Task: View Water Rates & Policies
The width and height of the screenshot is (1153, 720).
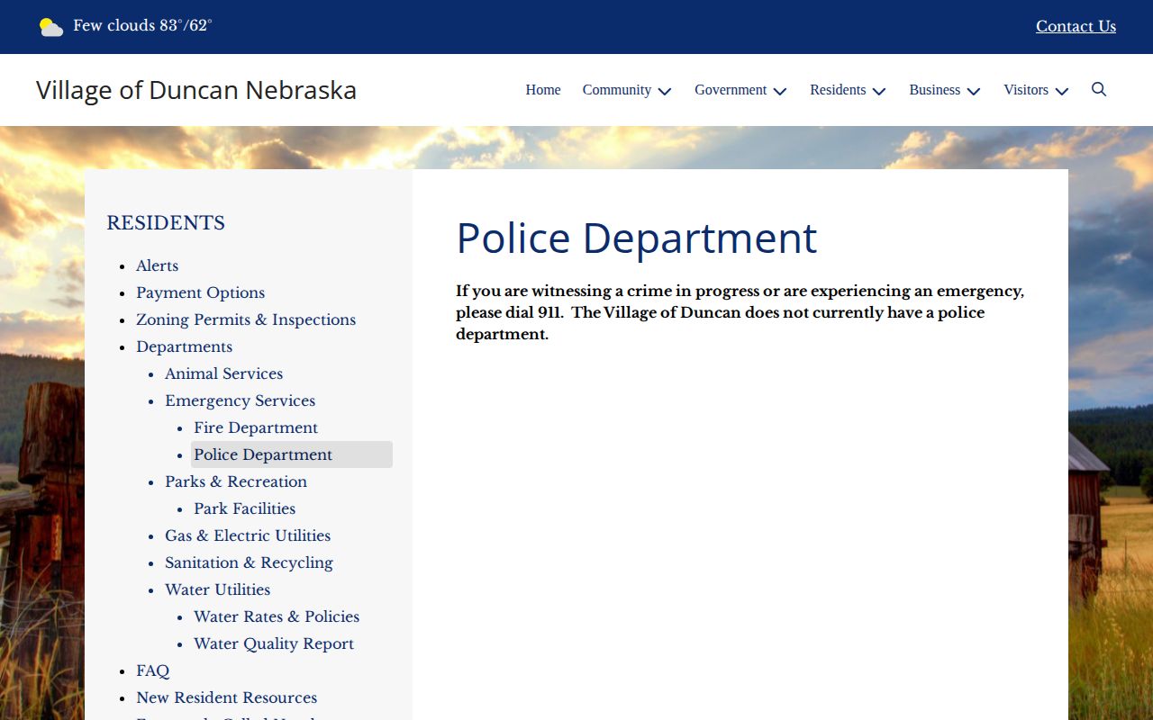Action: 277,616
